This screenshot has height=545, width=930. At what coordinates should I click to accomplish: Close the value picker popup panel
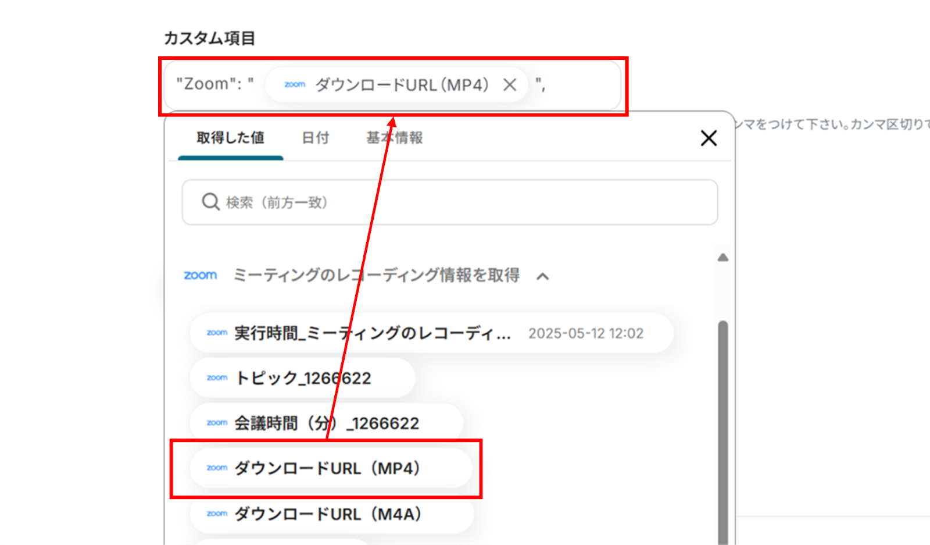(x=709, y=138)
